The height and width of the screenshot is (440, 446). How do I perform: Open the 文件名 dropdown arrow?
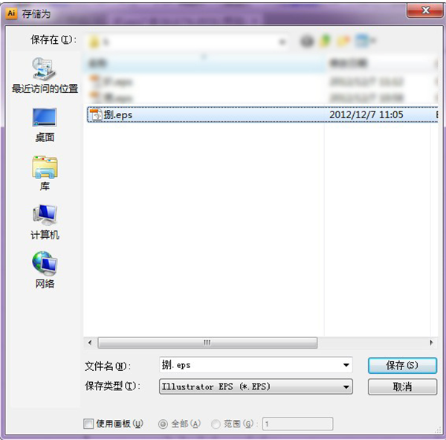tap(346, 365)
